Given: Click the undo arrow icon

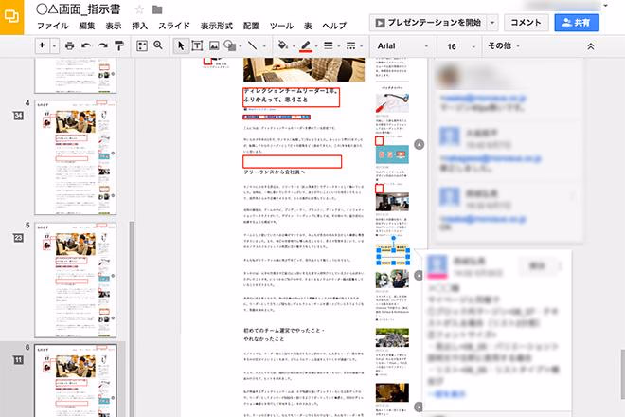Looking at the screenshot, I should [x=86, y=45].
